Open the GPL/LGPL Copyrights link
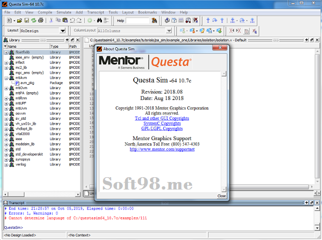 [x=162, y=129]
